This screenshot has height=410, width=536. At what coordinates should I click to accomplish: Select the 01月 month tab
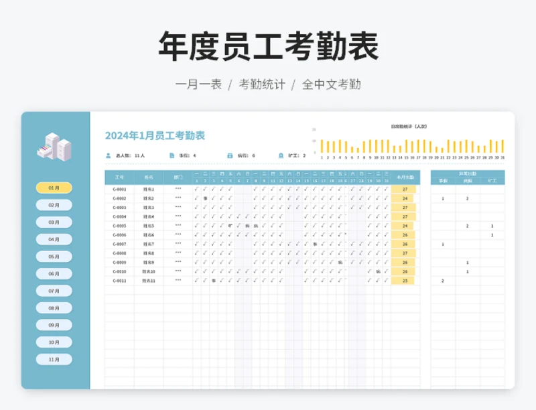pos(54,188)
